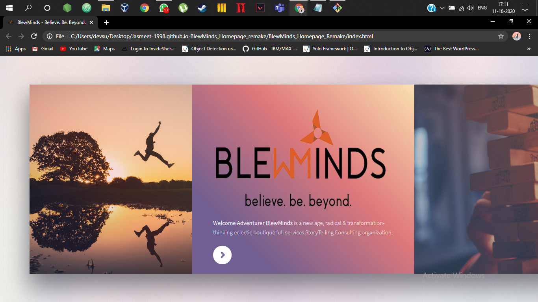Open the Chrome profile avatar

(x=517, y=36)
